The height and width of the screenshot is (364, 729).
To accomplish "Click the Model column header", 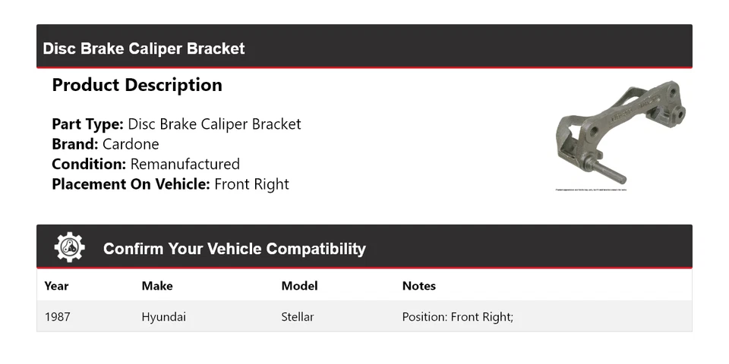I will (x=299, y=286).
